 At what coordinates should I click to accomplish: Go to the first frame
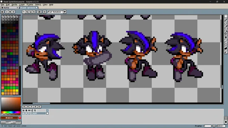click(x=24, y=107)
